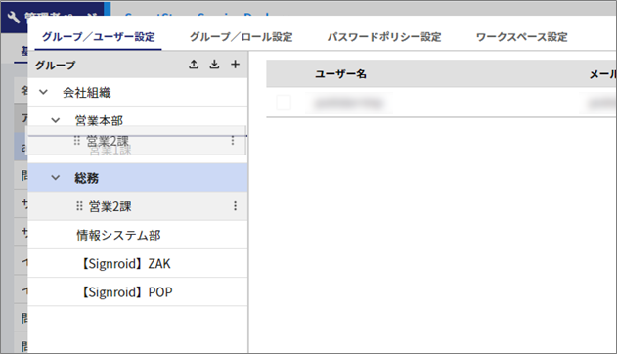Switch to グループ/ユーザー設定 tab
The width and height of the screenshot is (617, 354).
pos(99,37)
